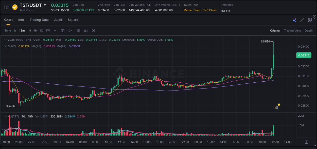
Task: Open the extra timeframes dropdown next to 1W
Action: [55, 31]
